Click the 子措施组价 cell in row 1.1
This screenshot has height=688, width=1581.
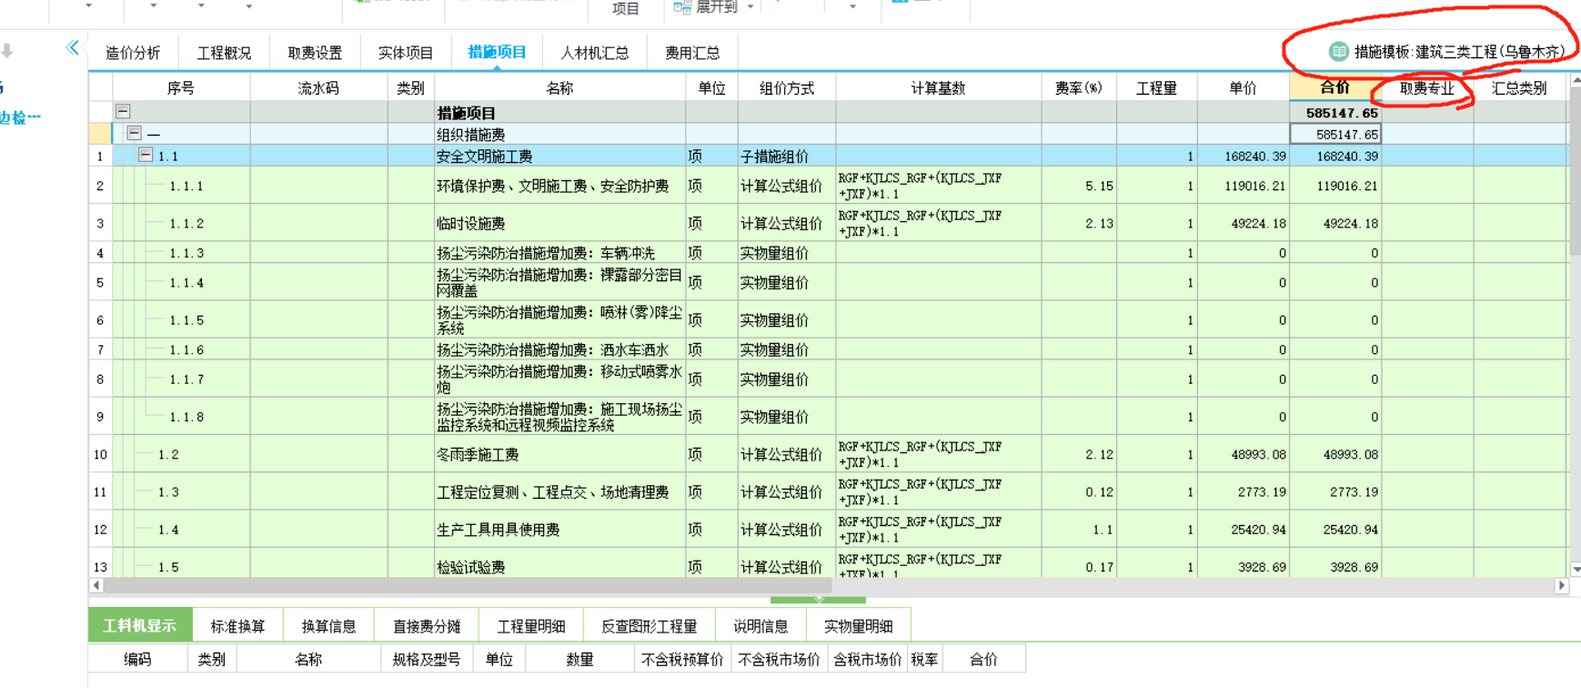786,157
